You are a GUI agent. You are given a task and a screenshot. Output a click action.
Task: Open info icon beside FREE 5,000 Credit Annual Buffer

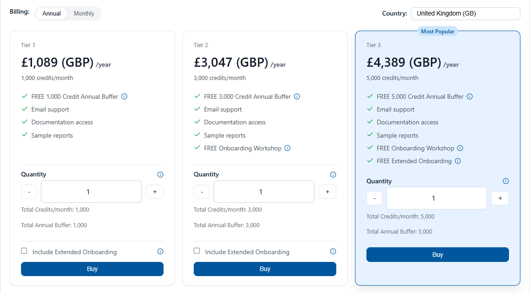[x=470, y=96]
